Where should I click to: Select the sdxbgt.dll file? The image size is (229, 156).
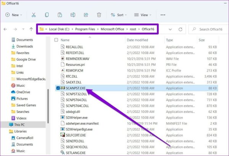point(73,112)
